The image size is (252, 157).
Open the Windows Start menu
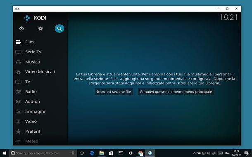click(5, 153)
